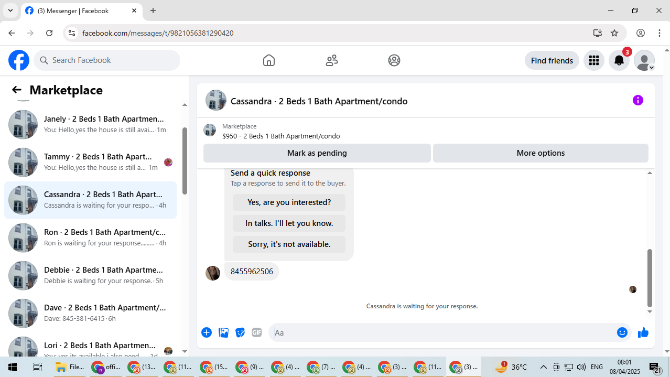Open conversation information purple icon
The width and height of the screenshot is (670, 377).
(x=637, y=100)
